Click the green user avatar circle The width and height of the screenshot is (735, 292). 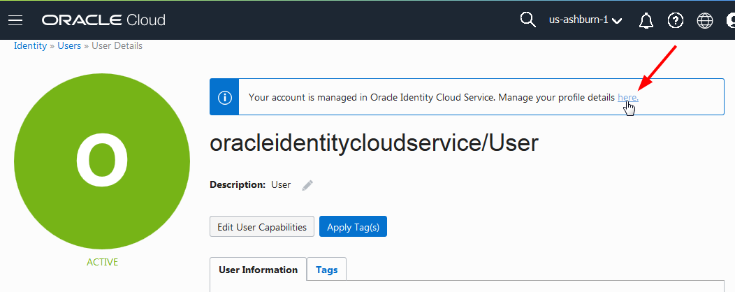tap(102, 161)
